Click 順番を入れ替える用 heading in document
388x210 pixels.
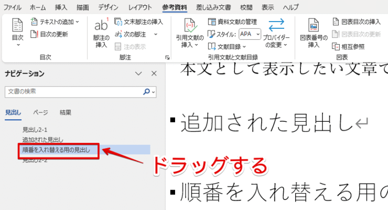(x=284, y=193)
